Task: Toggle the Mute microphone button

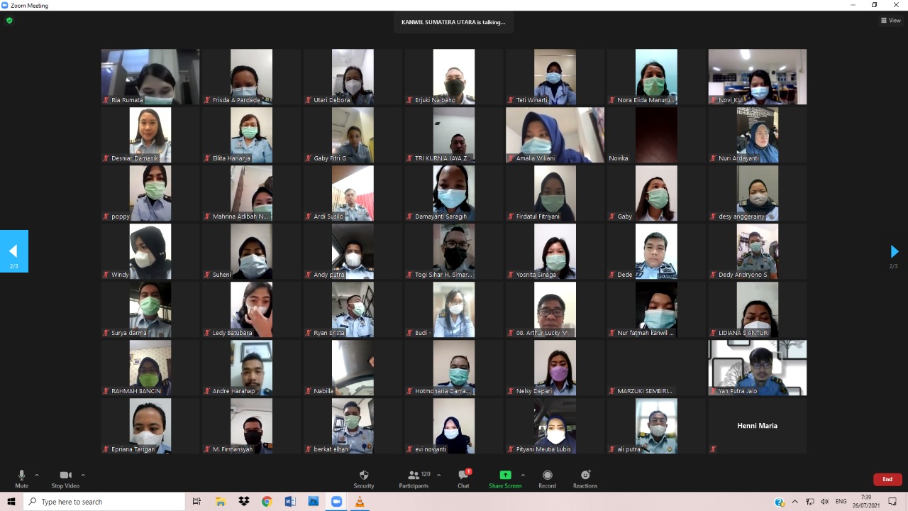Action: [21, 476]
